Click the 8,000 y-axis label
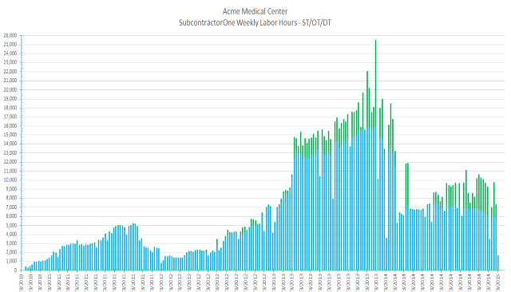Viewport: 511px width, 292px height. [11, 198]
